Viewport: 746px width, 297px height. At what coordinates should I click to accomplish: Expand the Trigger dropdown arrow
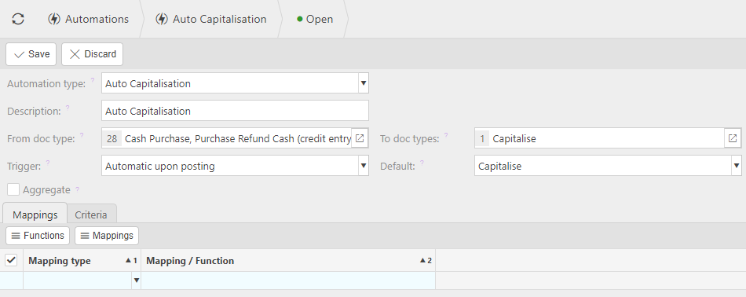click(364, 166)
